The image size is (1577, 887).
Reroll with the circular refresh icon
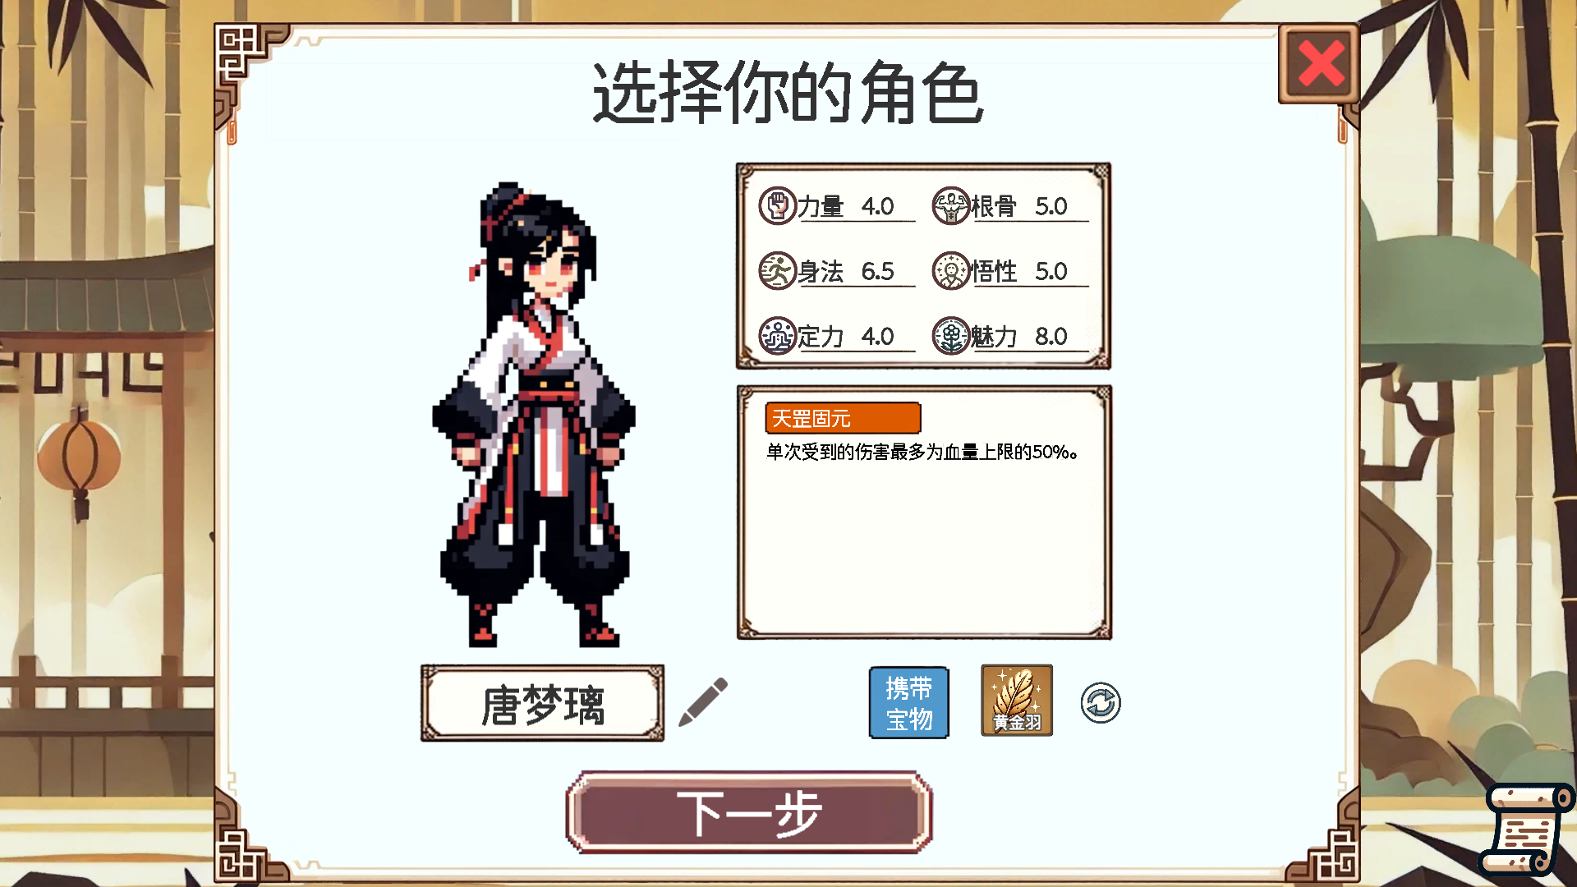coord(1101,703)
